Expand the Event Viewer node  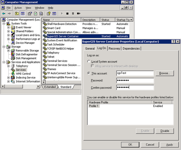point(8,27)
